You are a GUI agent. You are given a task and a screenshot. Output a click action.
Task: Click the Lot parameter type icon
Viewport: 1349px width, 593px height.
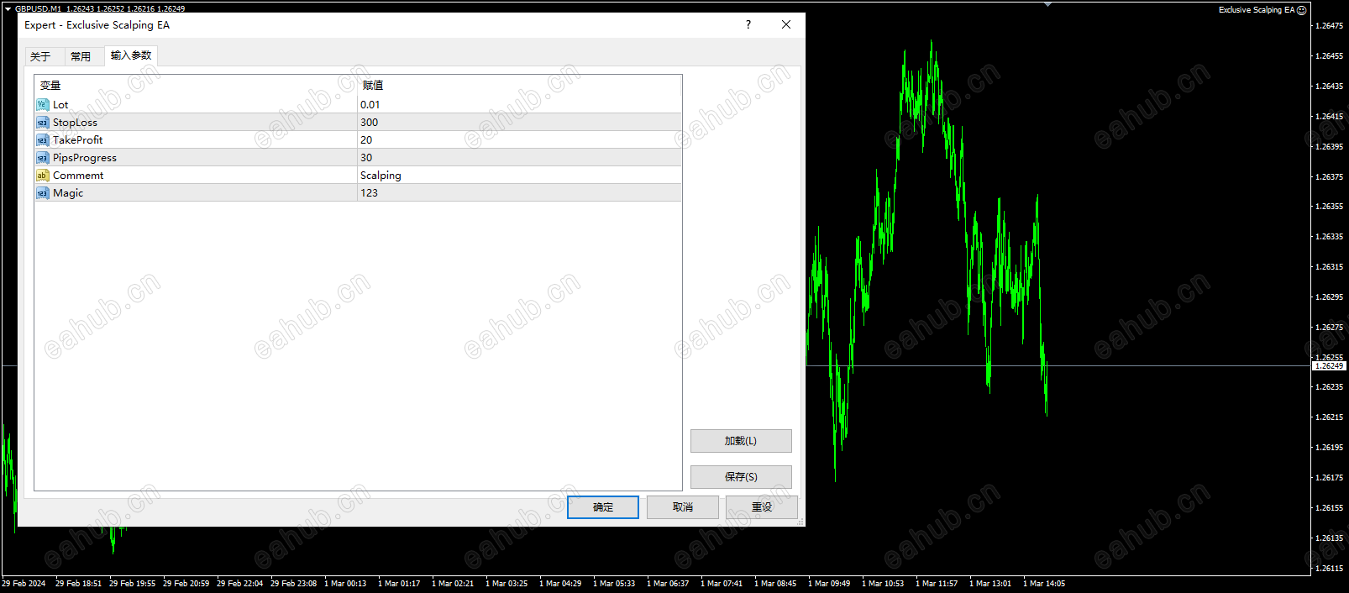(x=43, y=105)
